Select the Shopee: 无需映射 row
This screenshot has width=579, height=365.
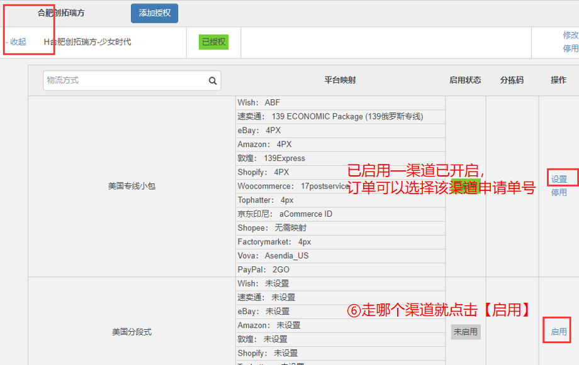[x=340, y=228]
